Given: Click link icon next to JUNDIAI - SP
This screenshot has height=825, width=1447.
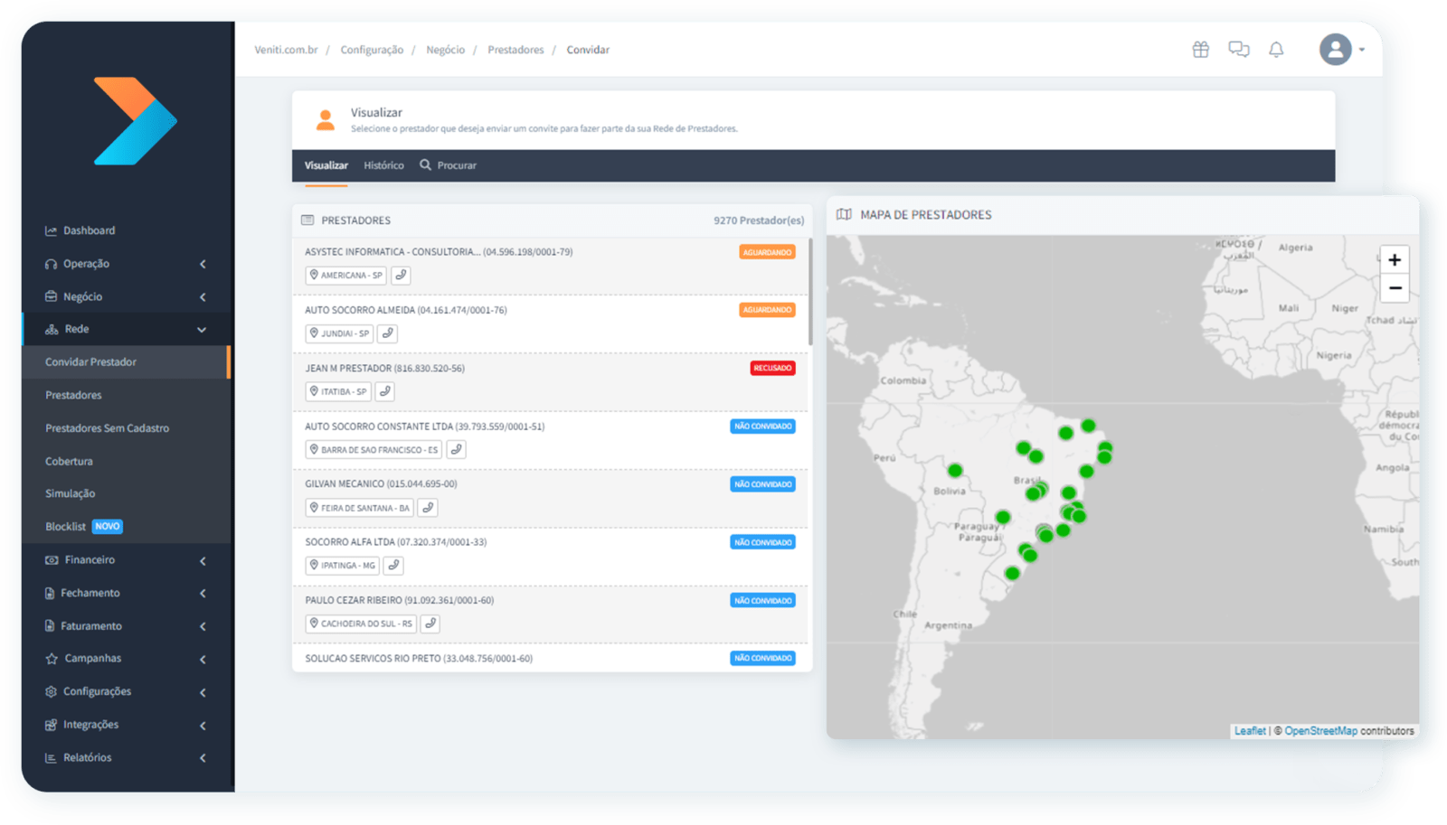Looking at the screenshot, I should coord(387,333).
